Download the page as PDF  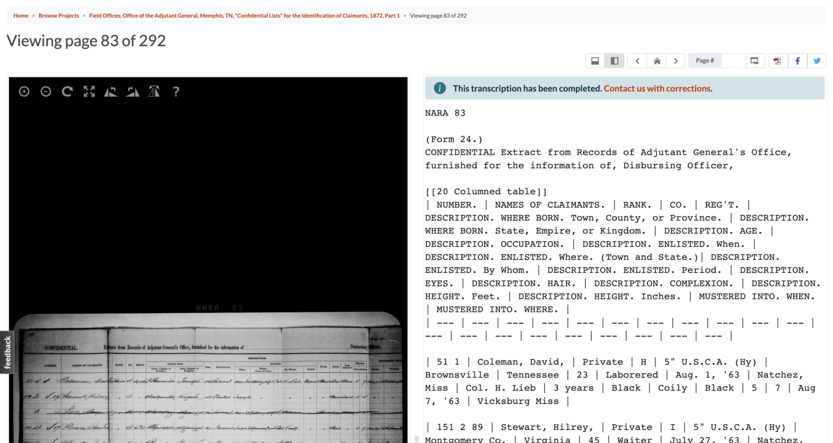tap(778, 60)
